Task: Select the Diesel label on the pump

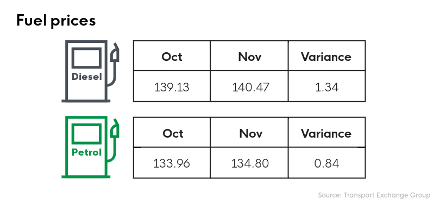Action: [87, 77]
